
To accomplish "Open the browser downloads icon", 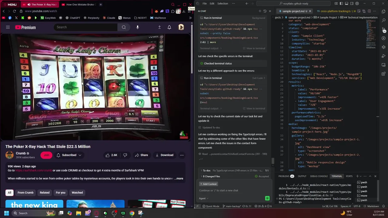I will pyautogui.click(x=184, y=11).
